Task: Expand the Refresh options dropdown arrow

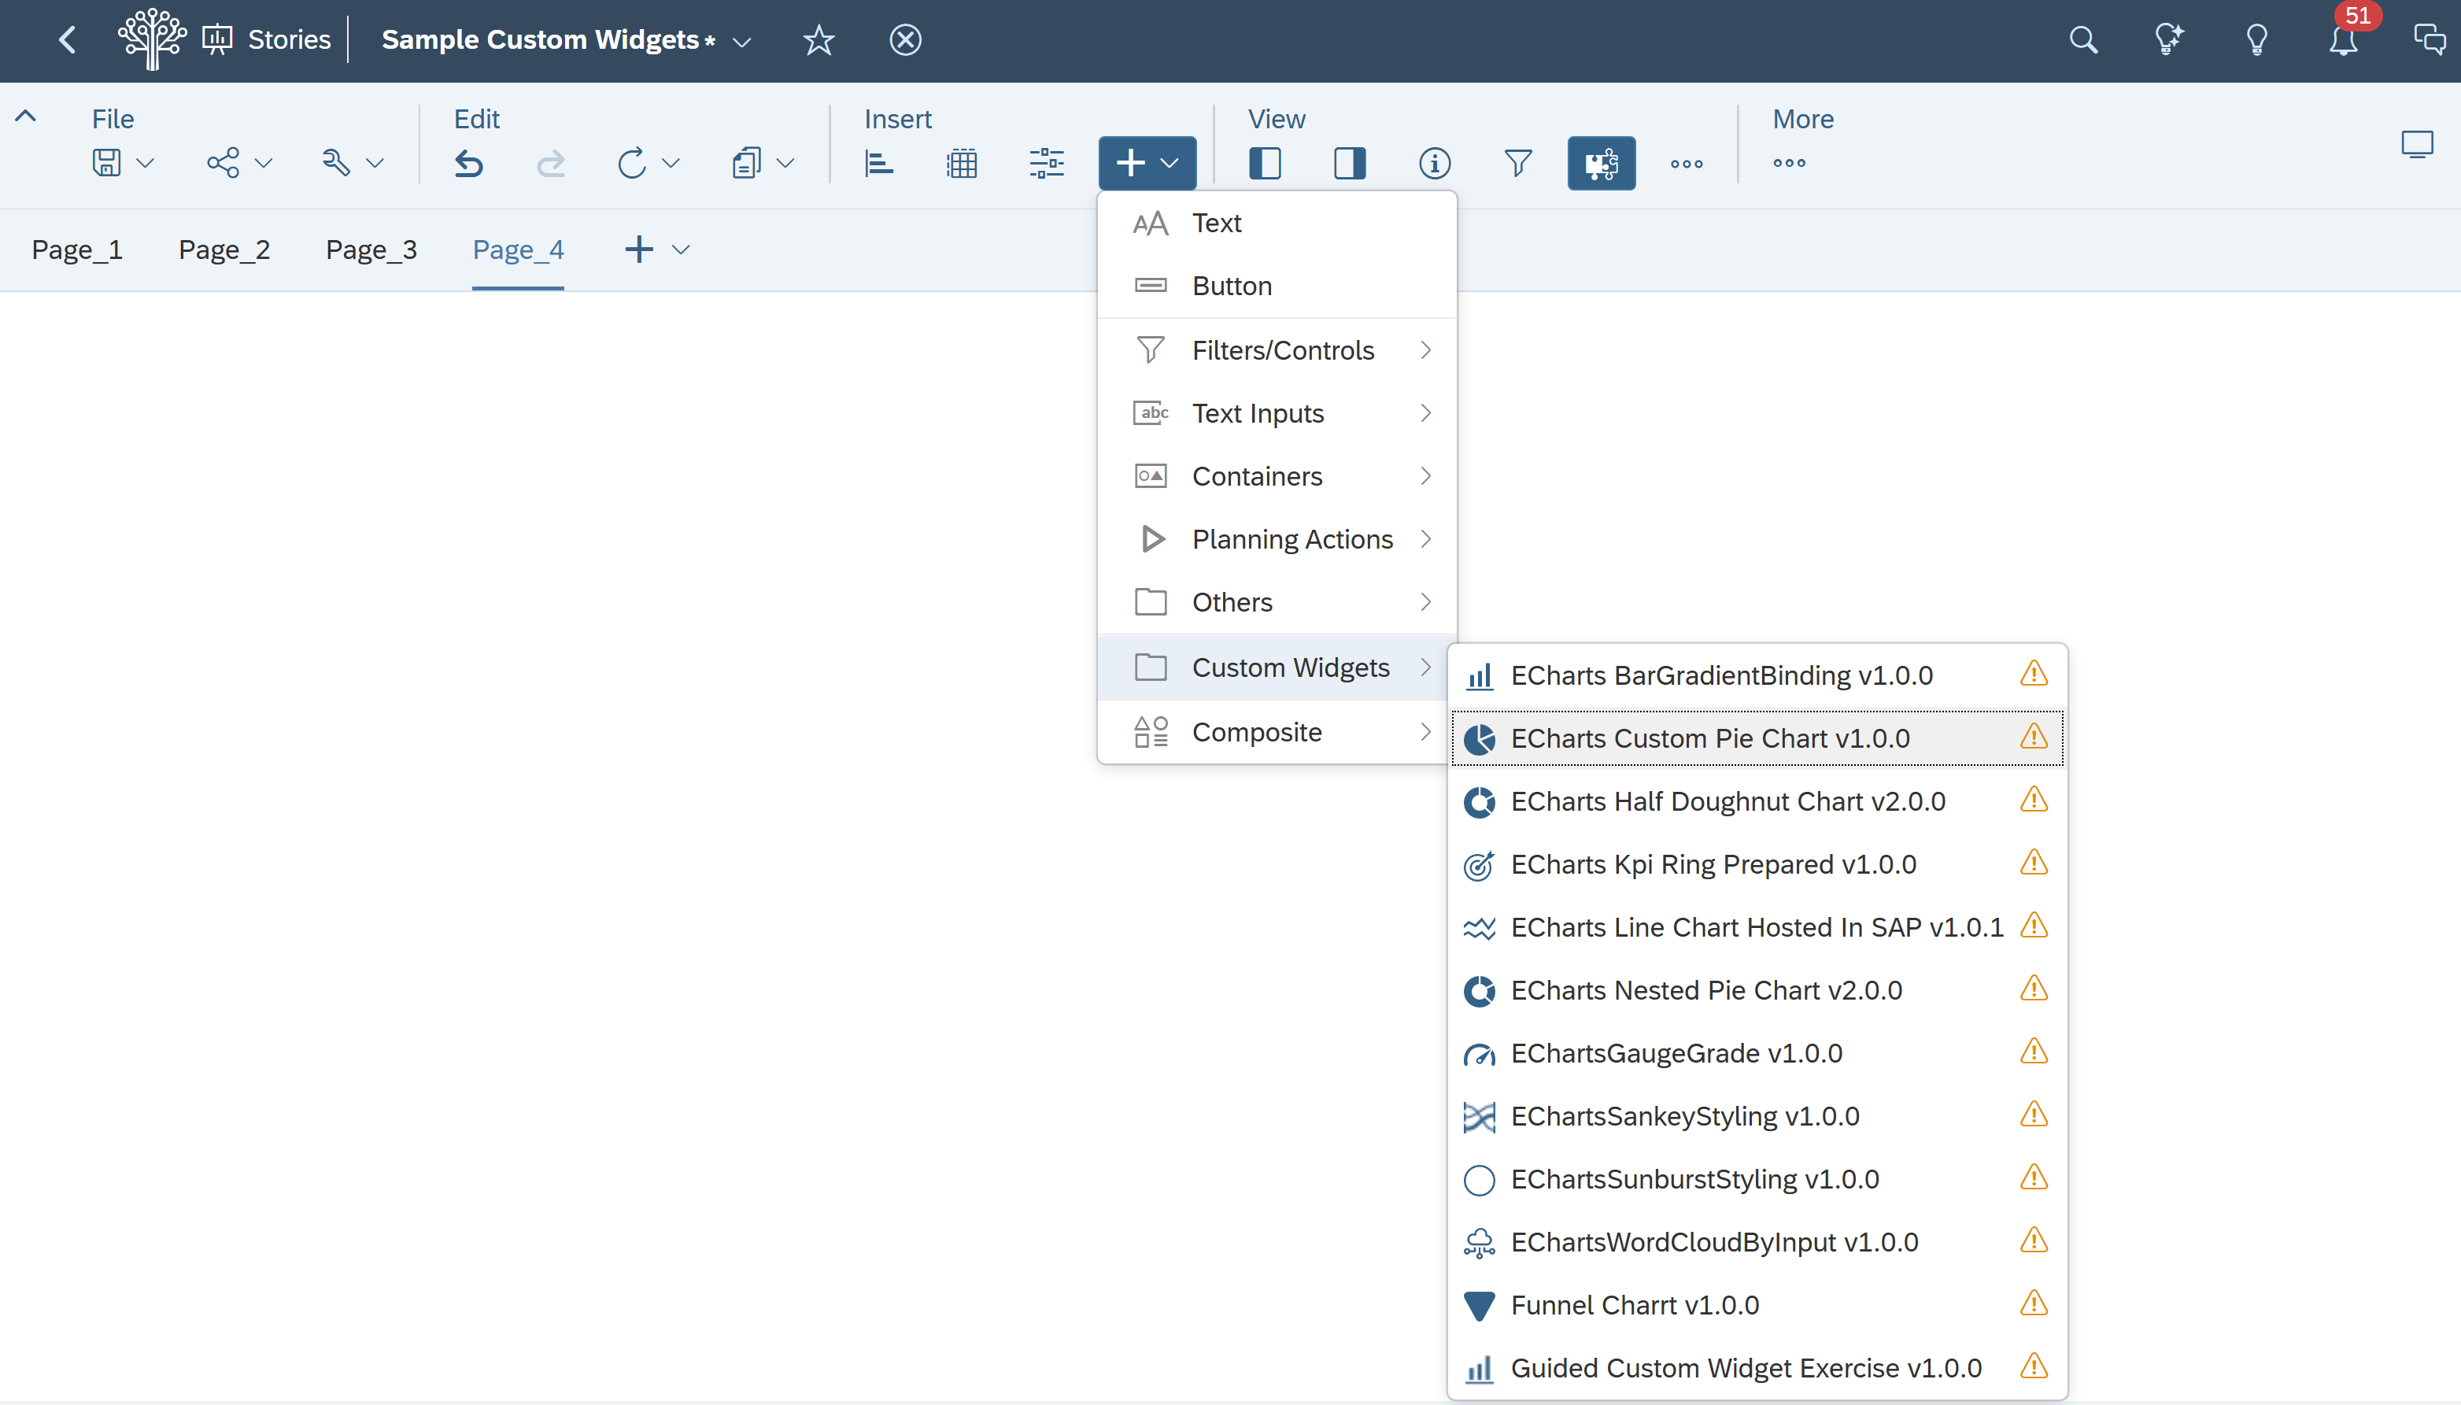Action: 671,163
